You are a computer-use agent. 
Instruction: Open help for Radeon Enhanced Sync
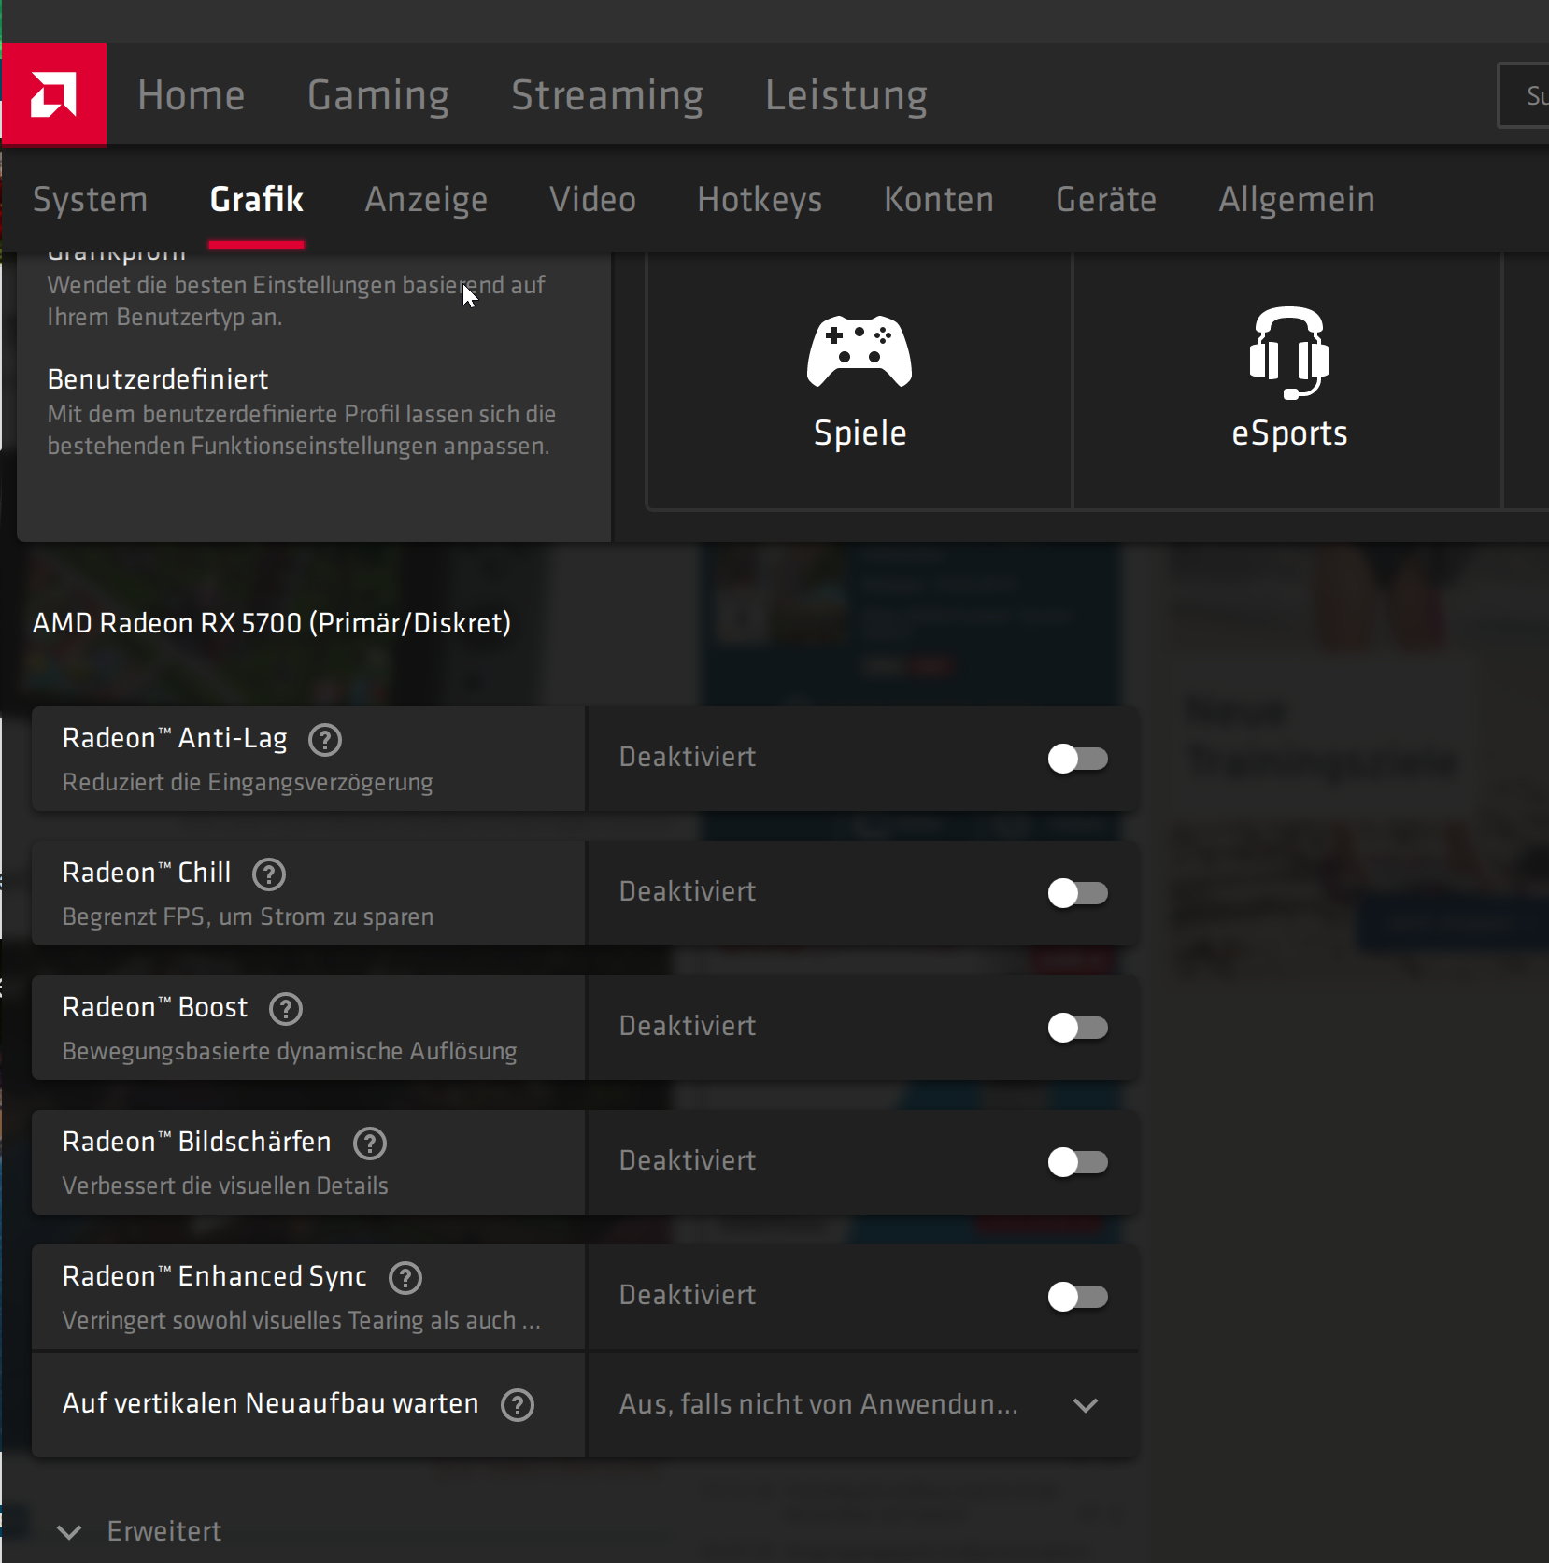tap(405, 1278)
